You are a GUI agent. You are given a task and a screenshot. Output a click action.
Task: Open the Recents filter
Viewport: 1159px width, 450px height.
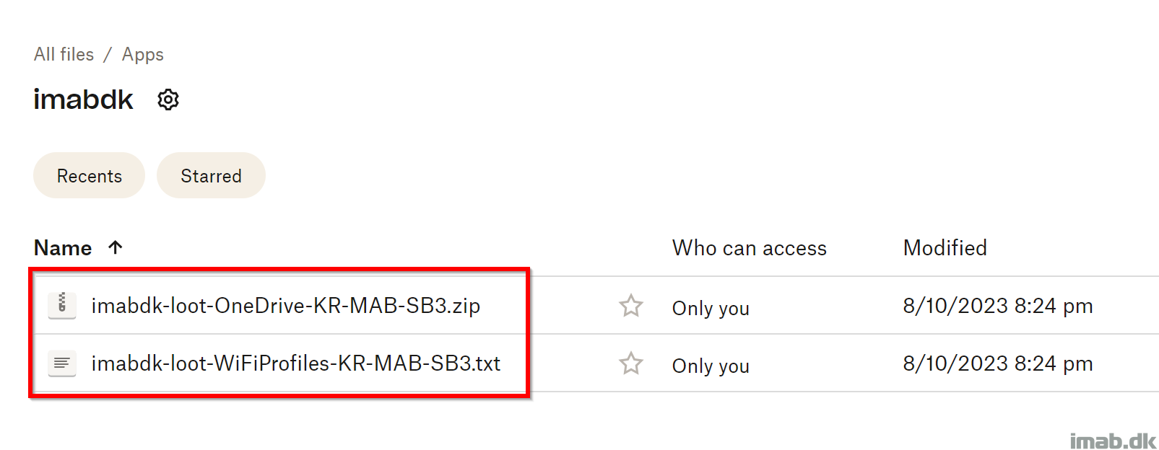click(x=89, y=175)
